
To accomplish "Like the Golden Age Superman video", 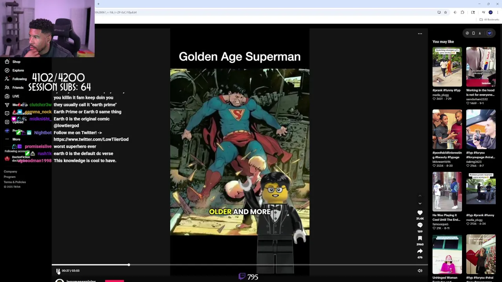I will [420, 213].
